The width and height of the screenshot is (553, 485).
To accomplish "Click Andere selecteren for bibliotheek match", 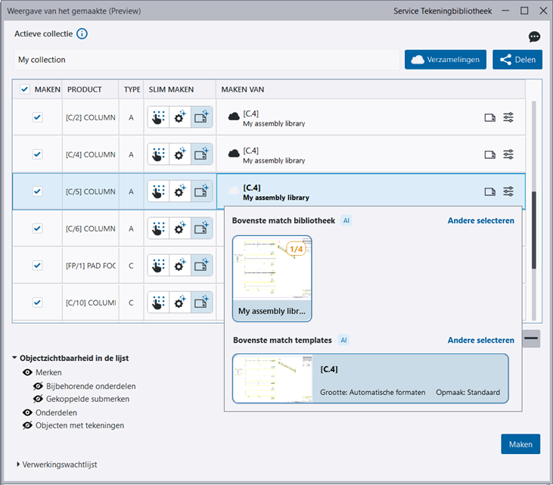I will 480,221.
